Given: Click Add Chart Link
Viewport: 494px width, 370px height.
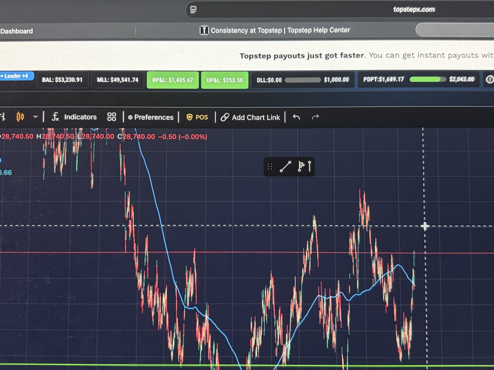Looking at the screenshot, I should click(x=250, y=118).
